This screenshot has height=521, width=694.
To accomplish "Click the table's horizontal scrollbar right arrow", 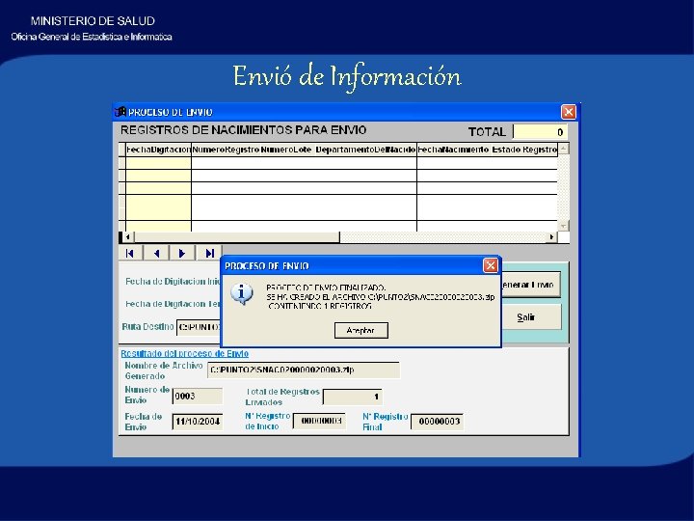I will pos(551,237).
